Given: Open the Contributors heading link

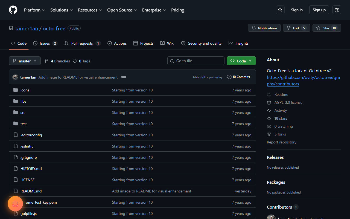Looking at the screenshot, I should (x=282, y=207).
